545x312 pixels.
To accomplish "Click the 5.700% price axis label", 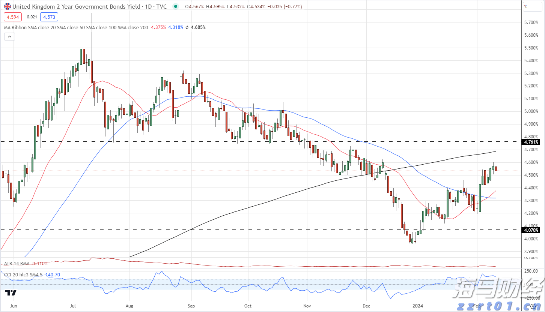I will coord(531,22).
